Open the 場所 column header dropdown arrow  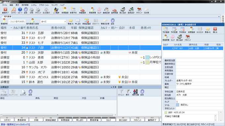click(11, 28)
